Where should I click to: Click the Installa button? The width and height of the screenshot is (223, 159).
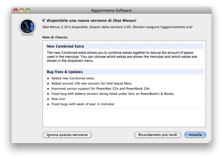(x=195, y=135)
